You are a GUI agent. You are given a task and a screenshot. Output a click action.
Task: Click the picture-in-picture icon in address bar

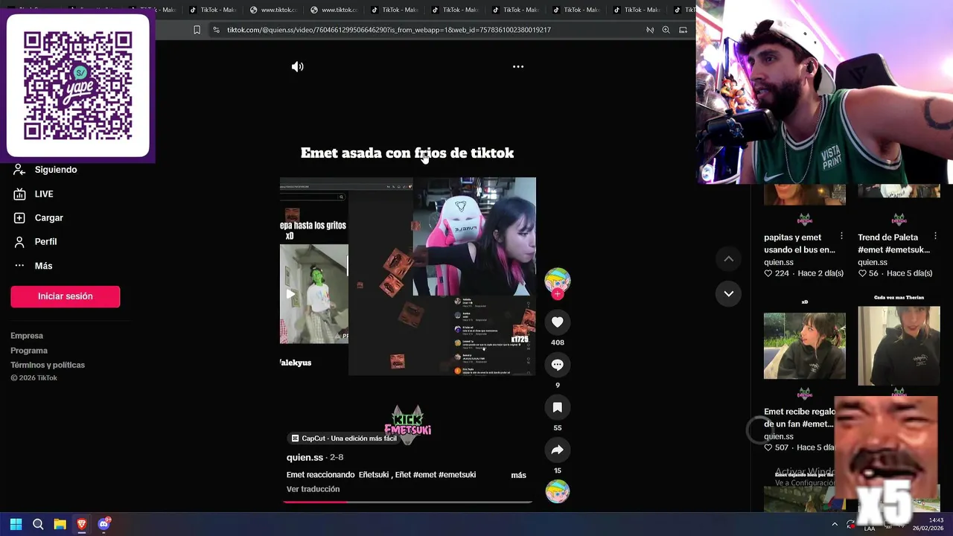[683, 30]
